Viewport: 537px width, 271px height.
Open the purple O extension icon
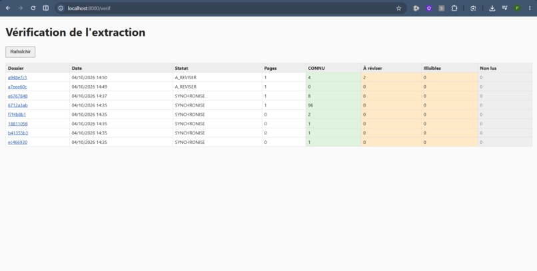pos(429,8)
